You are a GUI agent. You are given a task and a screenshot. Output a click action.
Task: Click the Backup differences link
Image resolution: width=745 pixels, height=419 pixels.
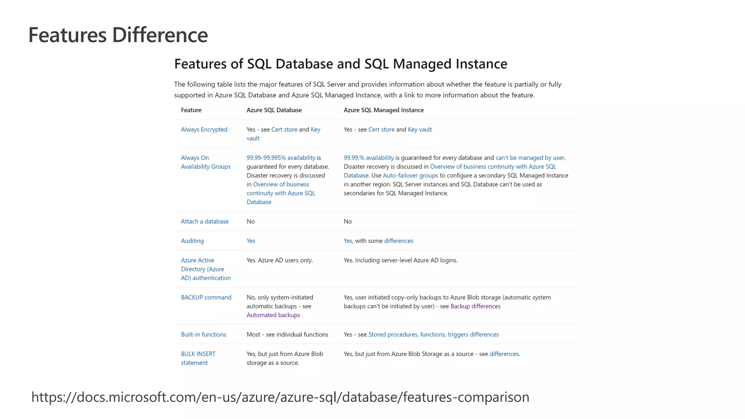point(475,306)
